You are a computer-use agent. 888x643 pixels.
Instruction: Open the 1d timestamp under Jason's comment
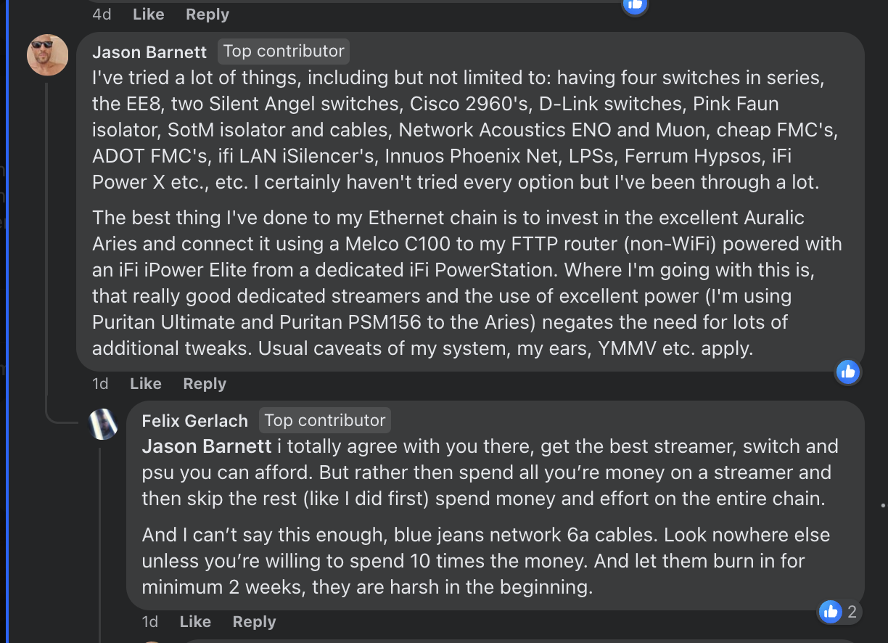click(100, 384)
